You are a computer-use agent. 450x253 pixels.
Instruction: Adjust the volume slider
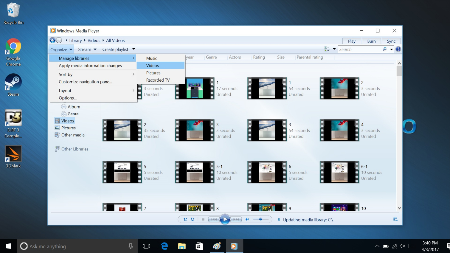coord(261,219)
